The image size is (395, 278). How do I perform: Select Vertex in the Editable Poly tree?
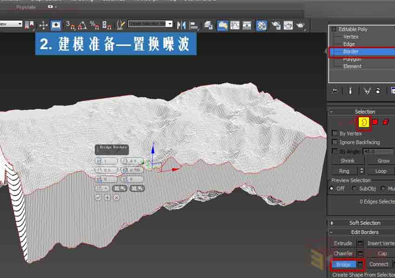click(351, 37)
